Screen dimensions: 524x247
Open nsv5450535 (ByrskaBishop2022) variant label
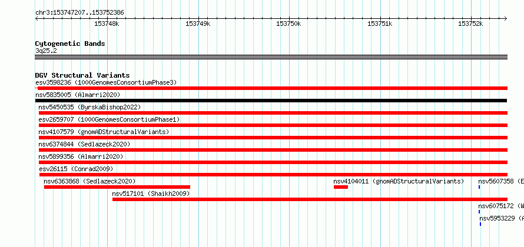[89, 107]
